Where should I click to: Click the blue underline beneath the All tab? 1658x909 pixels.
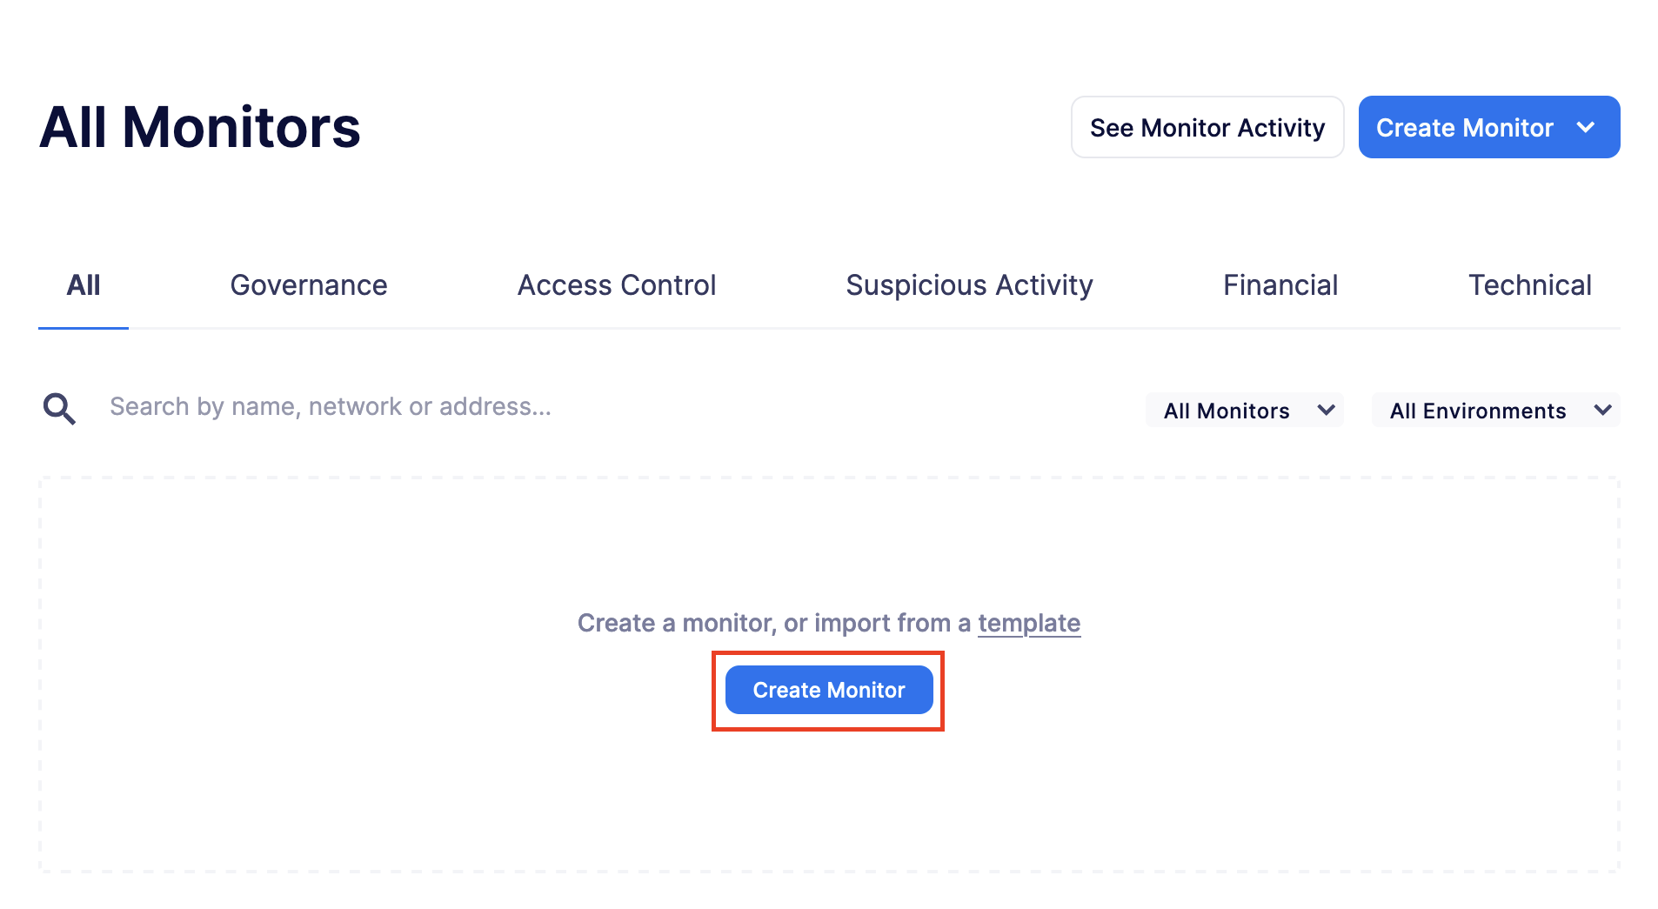pyautogui.click(x=83, y=327)
